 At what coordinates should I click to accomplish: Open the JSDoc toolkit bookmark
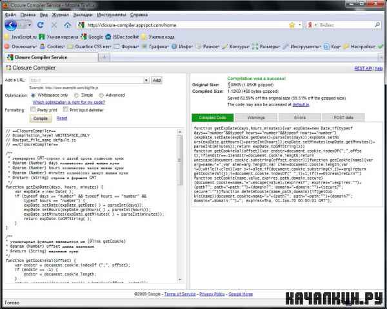tap(122, 37)
